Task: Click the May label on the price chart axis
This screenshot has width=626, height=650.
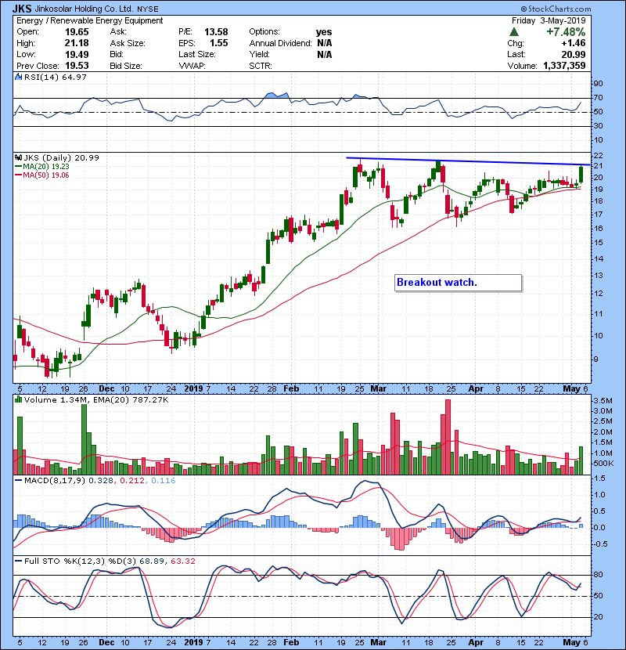Action: point(572,389)
